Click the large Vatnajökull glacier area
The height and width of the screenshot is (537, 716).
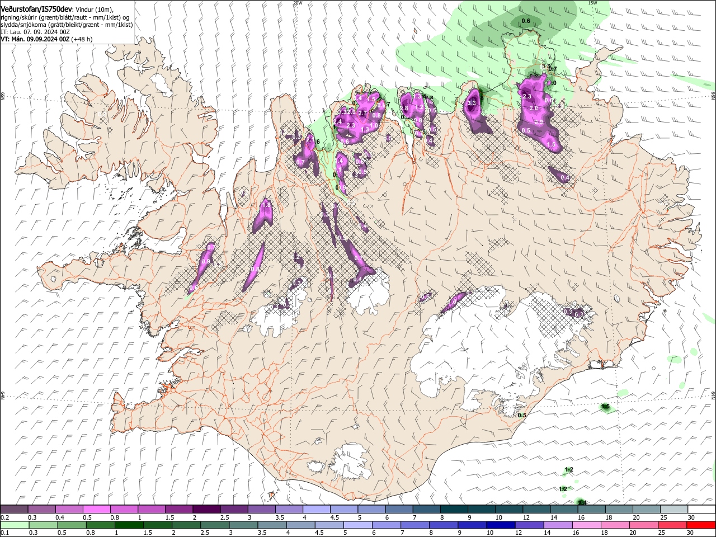[x=498, y=352]
